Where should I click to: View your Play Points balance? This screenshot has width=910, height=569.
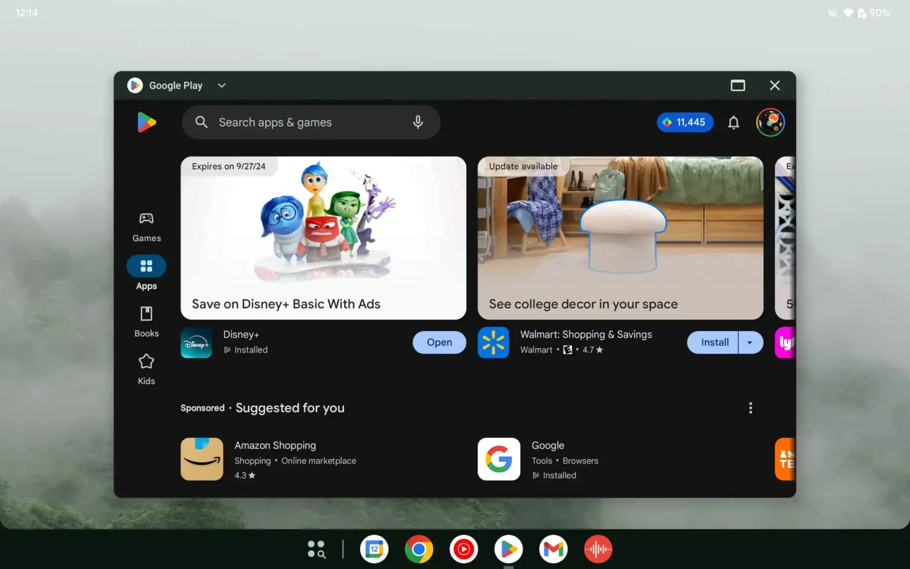(x=685, y=122)
